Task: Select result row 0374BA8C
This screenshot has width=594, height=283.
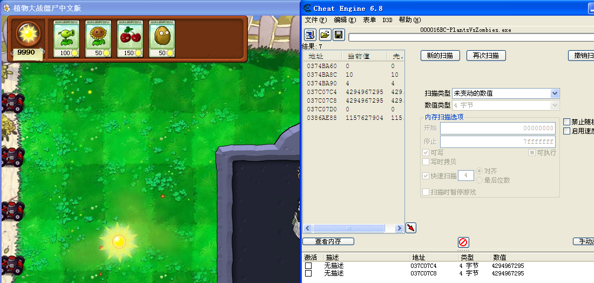Action: 354,75
